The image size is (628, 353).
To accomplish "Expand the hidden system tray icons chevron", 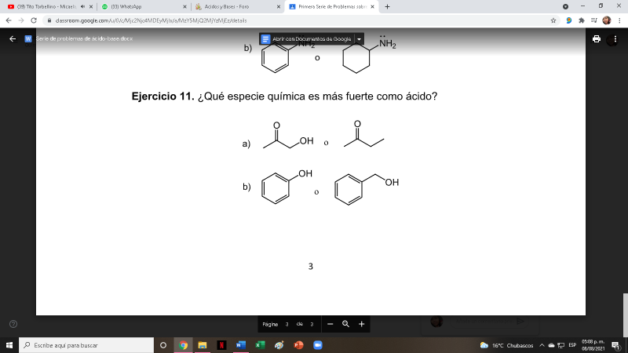I will click(x=542, y=345).
